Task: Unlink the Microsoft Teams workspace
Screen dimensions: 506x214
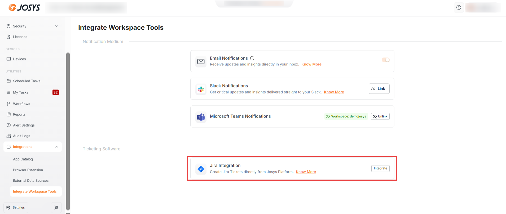Action: tap(380, 117)
